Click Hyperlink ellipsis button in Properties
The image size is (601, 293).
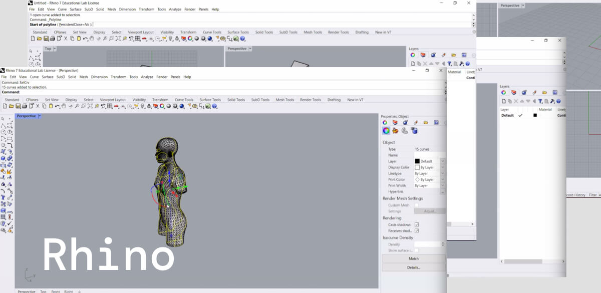(x=442, y=192)
